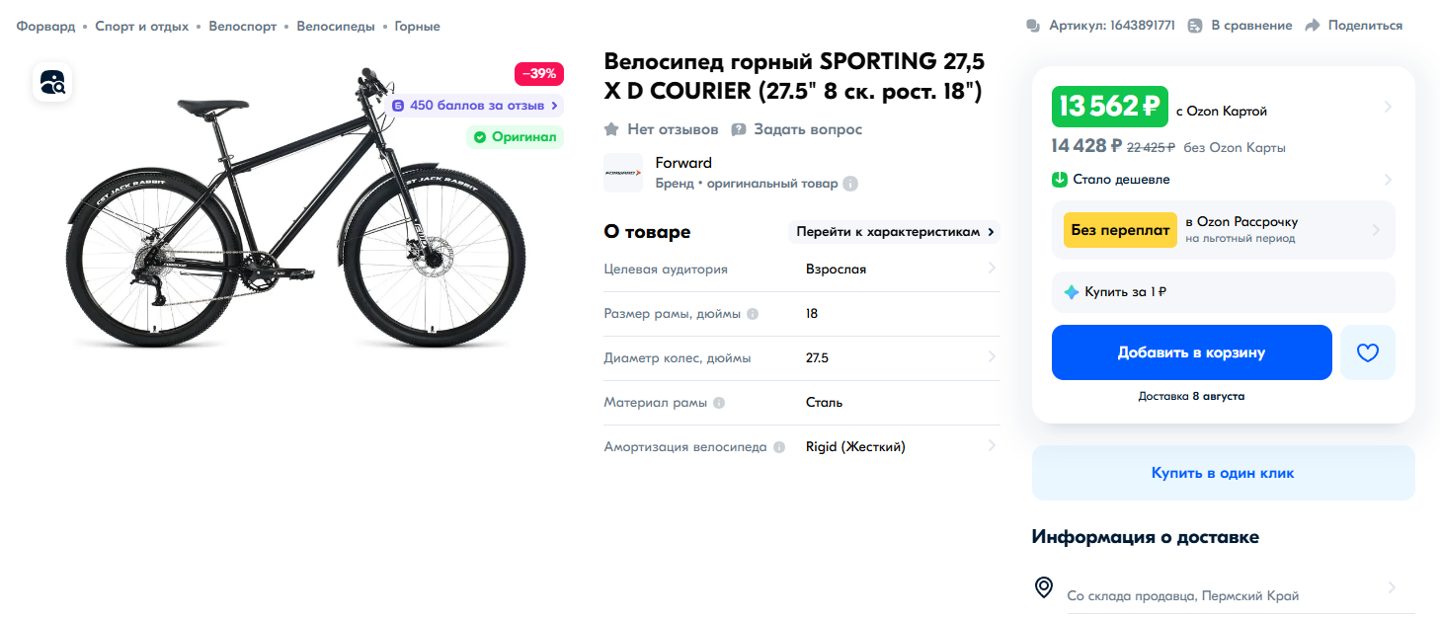Expand the Без переплат installment option

tap(1224, 230)
